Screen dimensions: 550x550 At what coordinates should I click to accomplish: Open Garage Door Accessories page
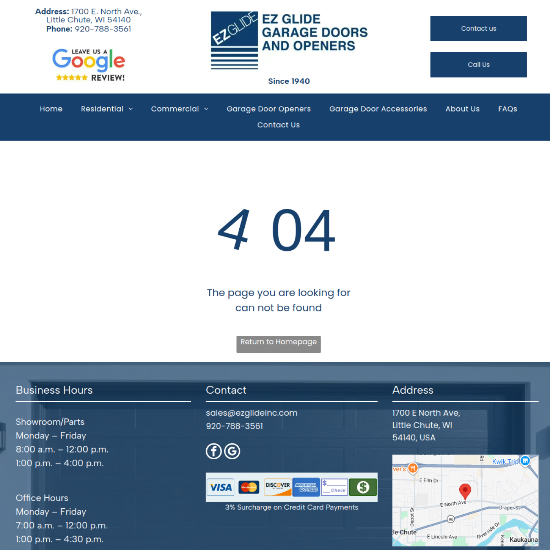click(378, 109)
